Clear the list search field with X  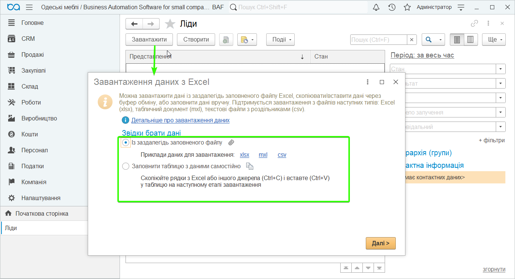click(412, 40)
